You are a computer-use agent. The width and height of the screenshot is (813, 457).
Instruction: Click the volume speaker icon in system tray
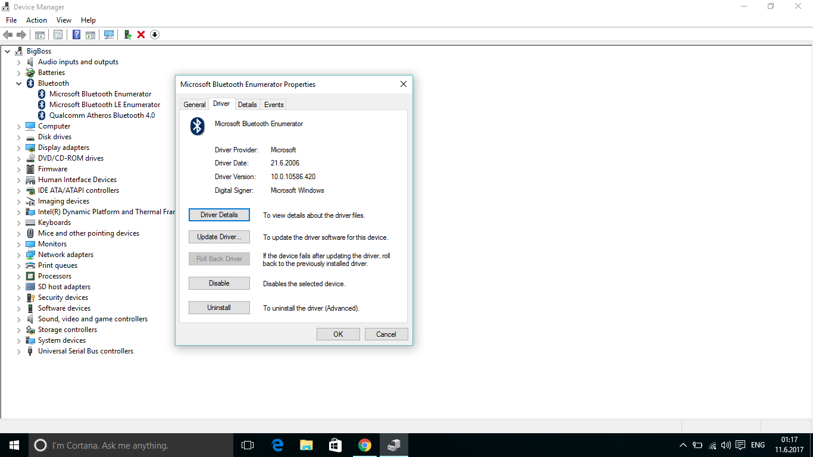tap(726, 445)
